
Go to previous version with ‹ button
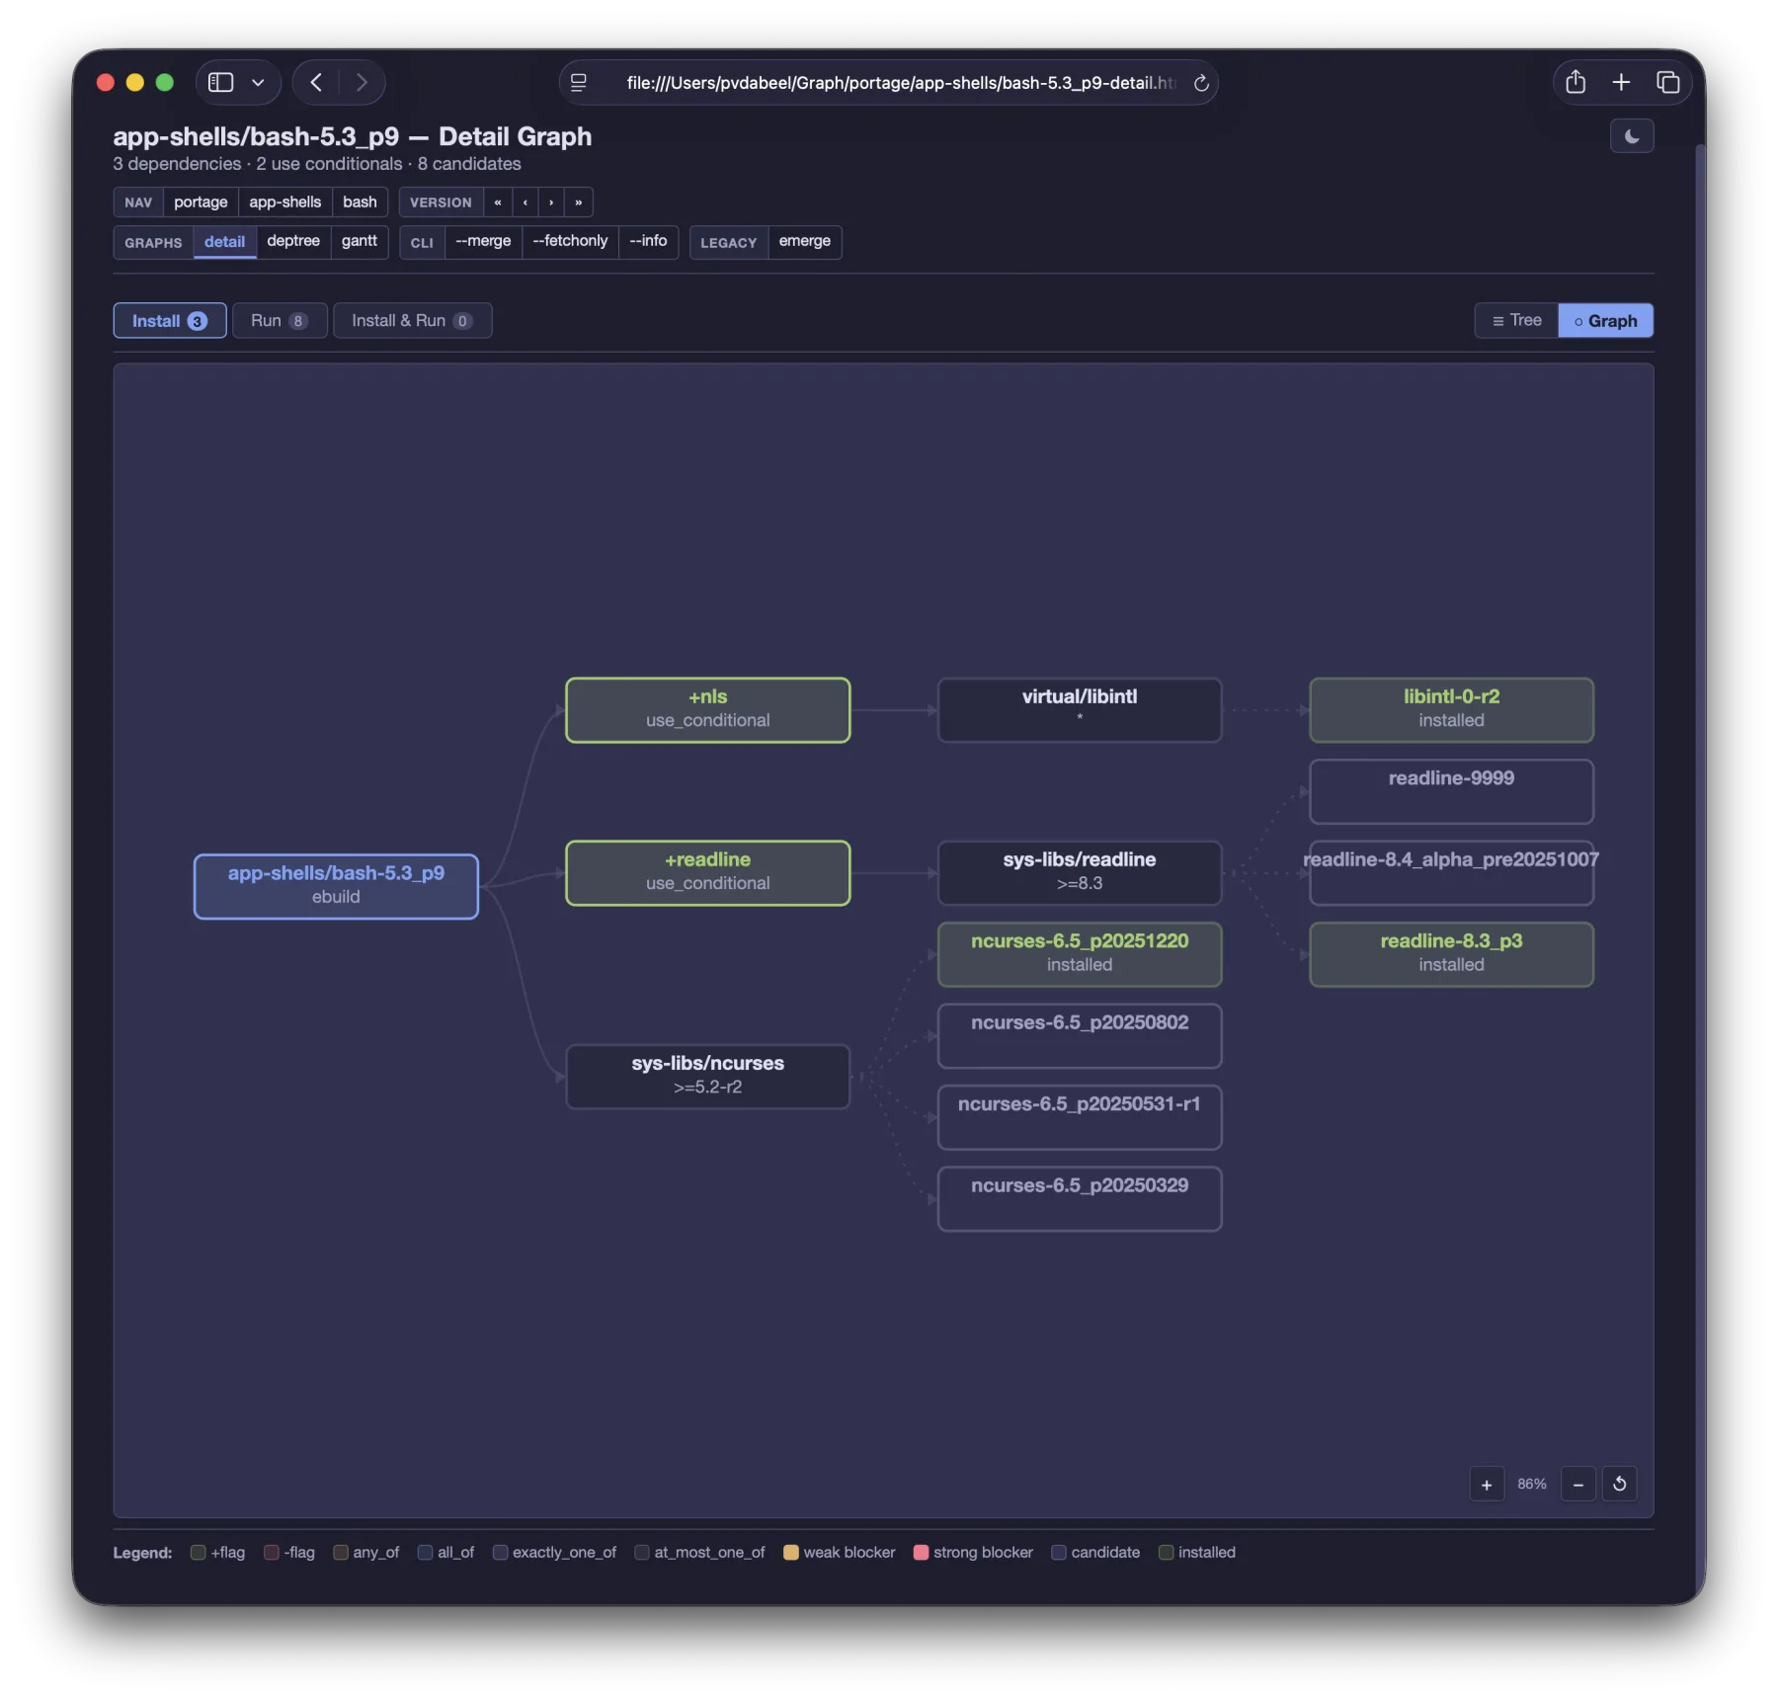tap(525, 202)
